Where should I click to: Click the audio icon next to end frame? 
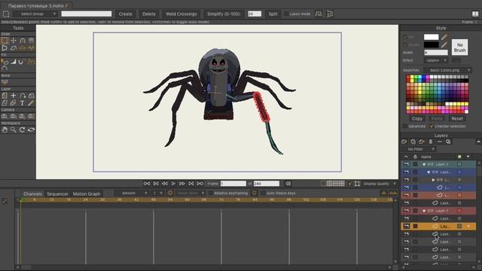click(288, 184)
